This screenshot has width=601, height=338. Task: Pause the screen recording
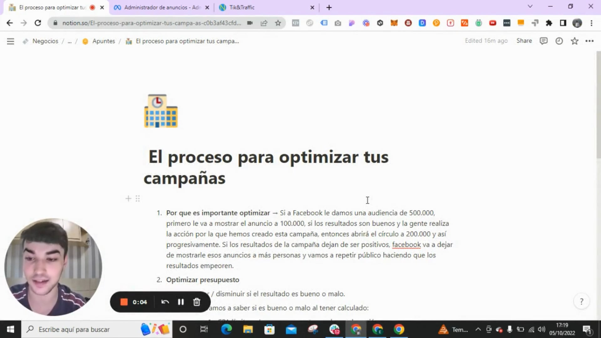coord(181,302)
